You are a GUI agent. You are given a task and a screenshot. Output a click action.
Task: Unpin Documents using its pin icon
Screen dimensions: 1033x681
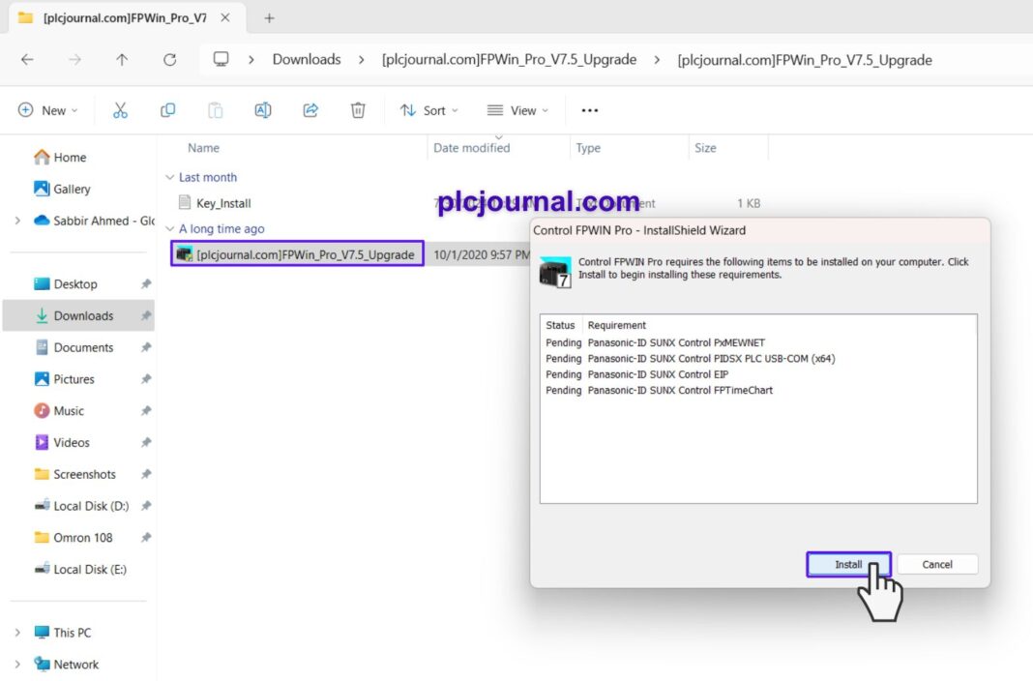pyautogui.click(x=146, y=347)
